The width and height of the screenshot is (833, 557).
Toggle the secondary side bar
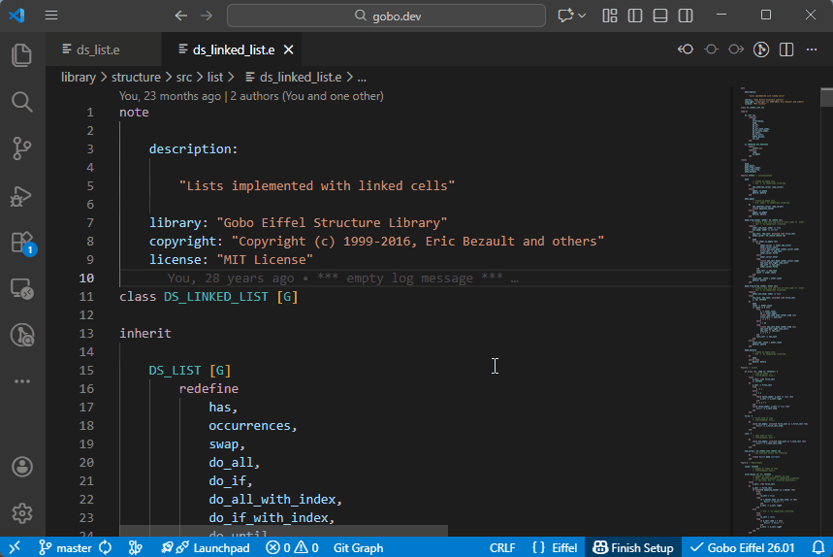click(686, 16)
